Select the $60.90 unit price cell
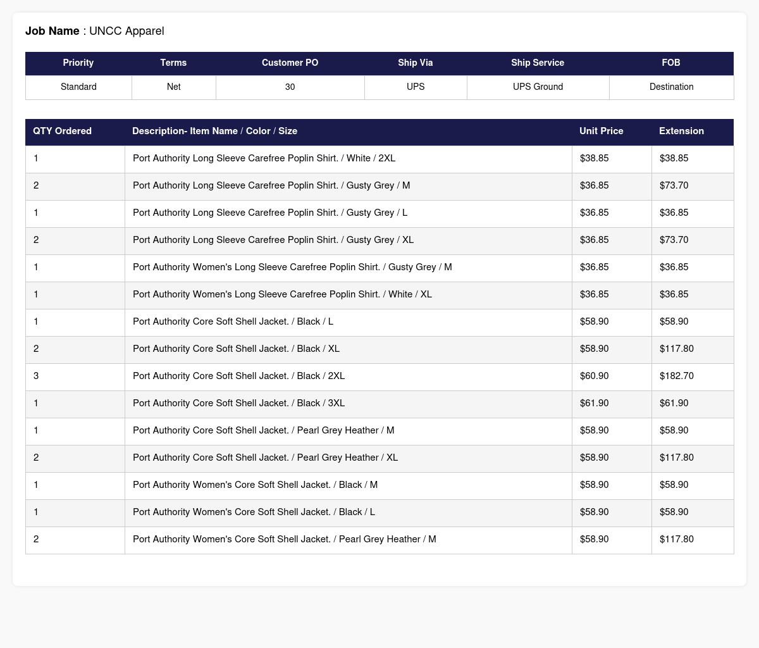Screen dimensions: 759x648 point(612,377)
